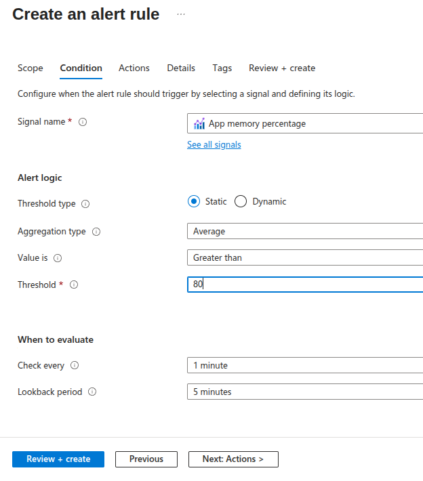
Task: Open info tooltip for Threshold type
Action: (x=85, y=204)
